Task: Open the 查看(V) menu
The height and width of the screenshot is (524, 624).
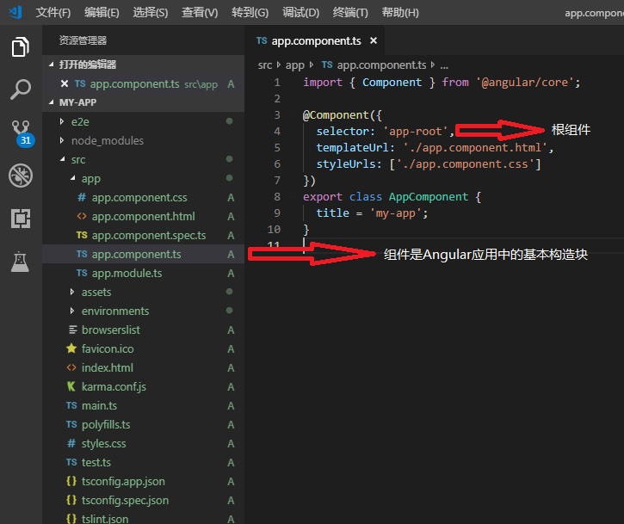Action: [x=200, y=13]
